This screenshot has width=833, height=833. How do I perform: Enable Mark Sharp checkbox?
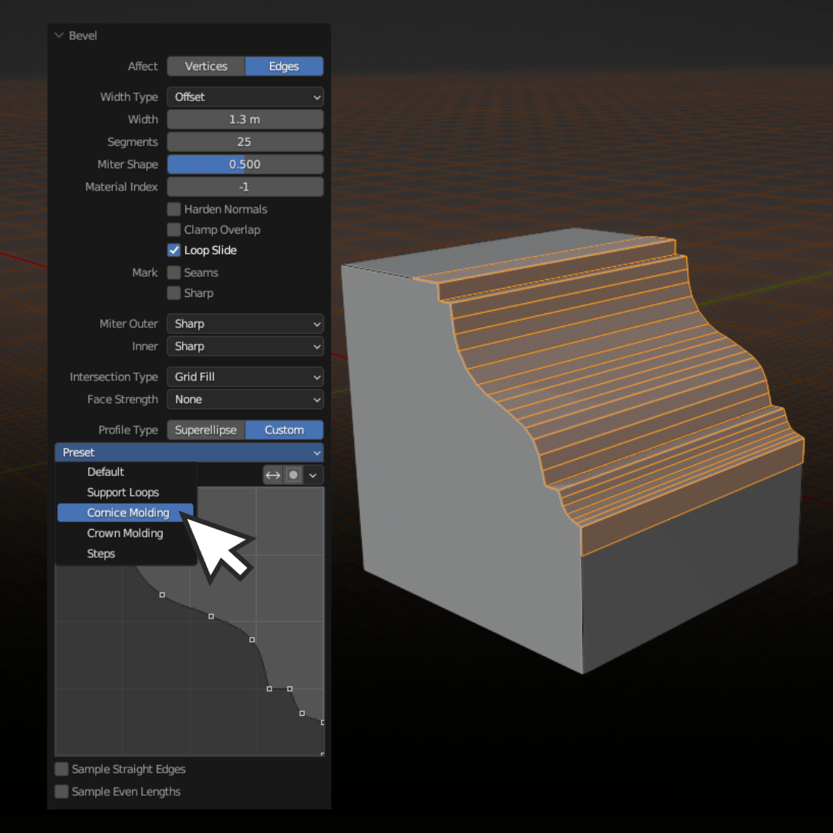pos(174,293)
